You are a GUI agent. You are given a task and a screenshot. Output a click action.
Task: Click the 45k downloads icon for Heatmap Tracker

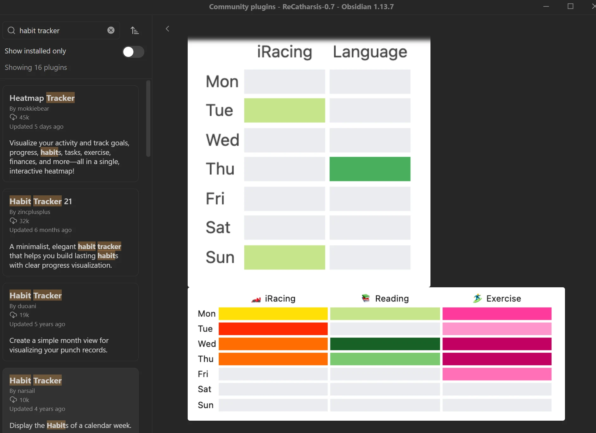click(13, 117)
